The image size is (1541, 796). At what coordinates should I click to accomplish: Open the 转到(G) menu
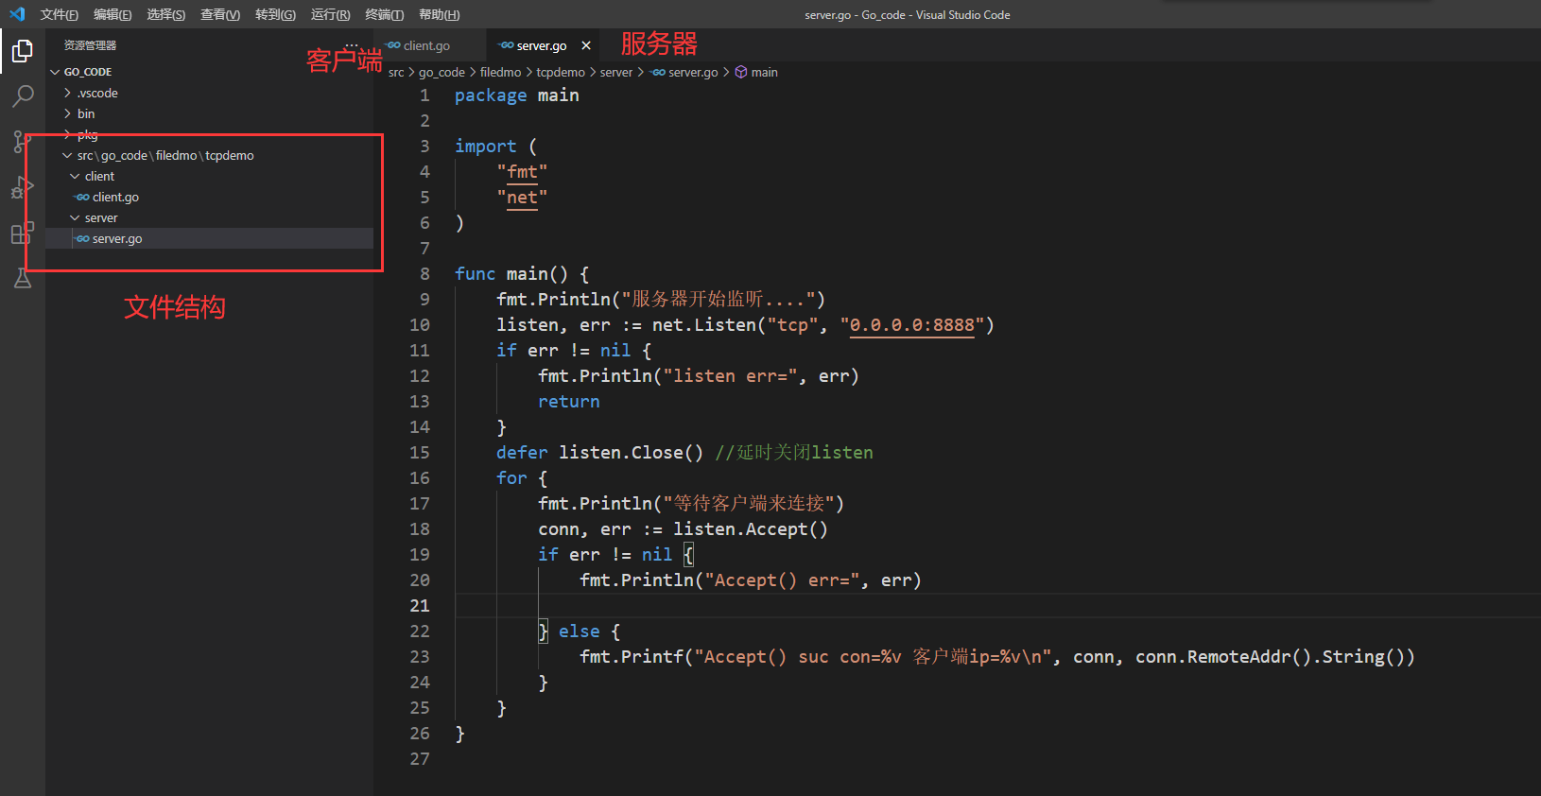pyautogui.click(x=275, y=14)
